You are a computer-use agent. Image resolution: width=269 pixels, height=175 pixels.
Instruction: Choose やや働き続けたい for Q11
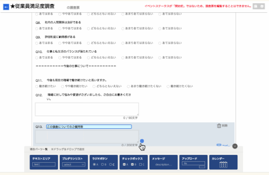pos(62,86)
